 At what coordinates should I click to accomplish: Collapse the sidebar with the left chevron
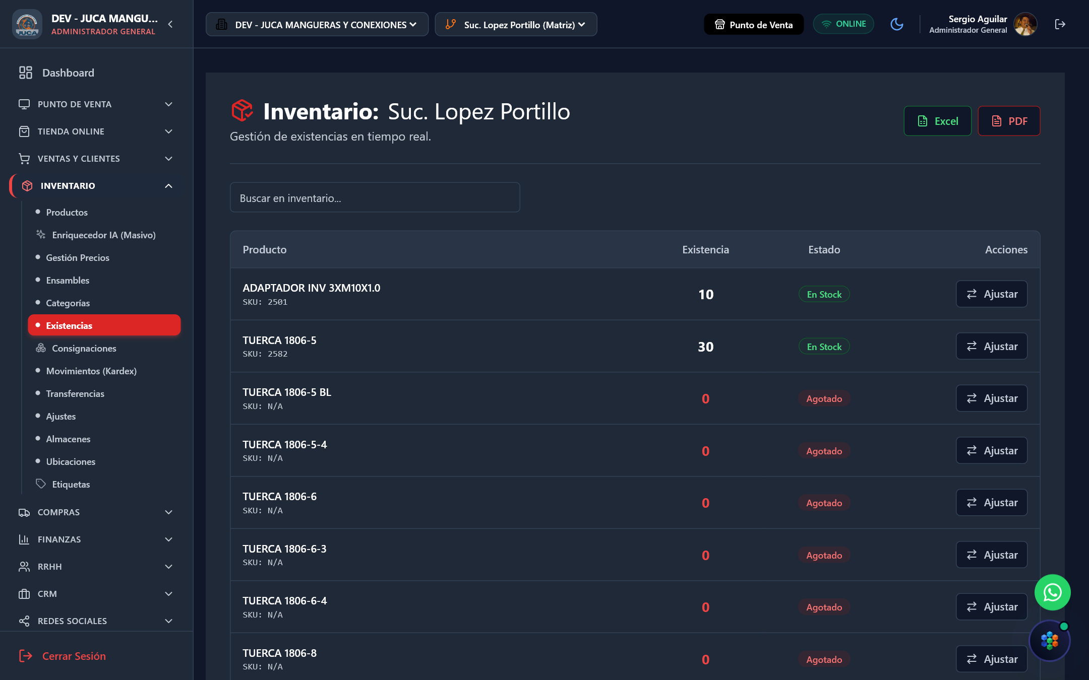pos(170,24)
